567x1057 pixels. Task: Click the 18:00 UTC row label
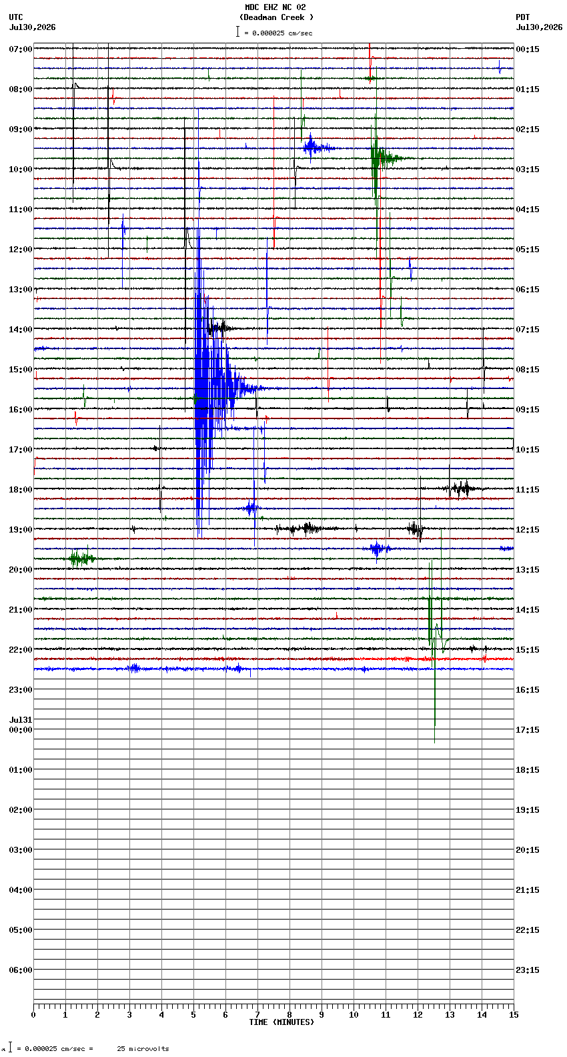[21, 490]
